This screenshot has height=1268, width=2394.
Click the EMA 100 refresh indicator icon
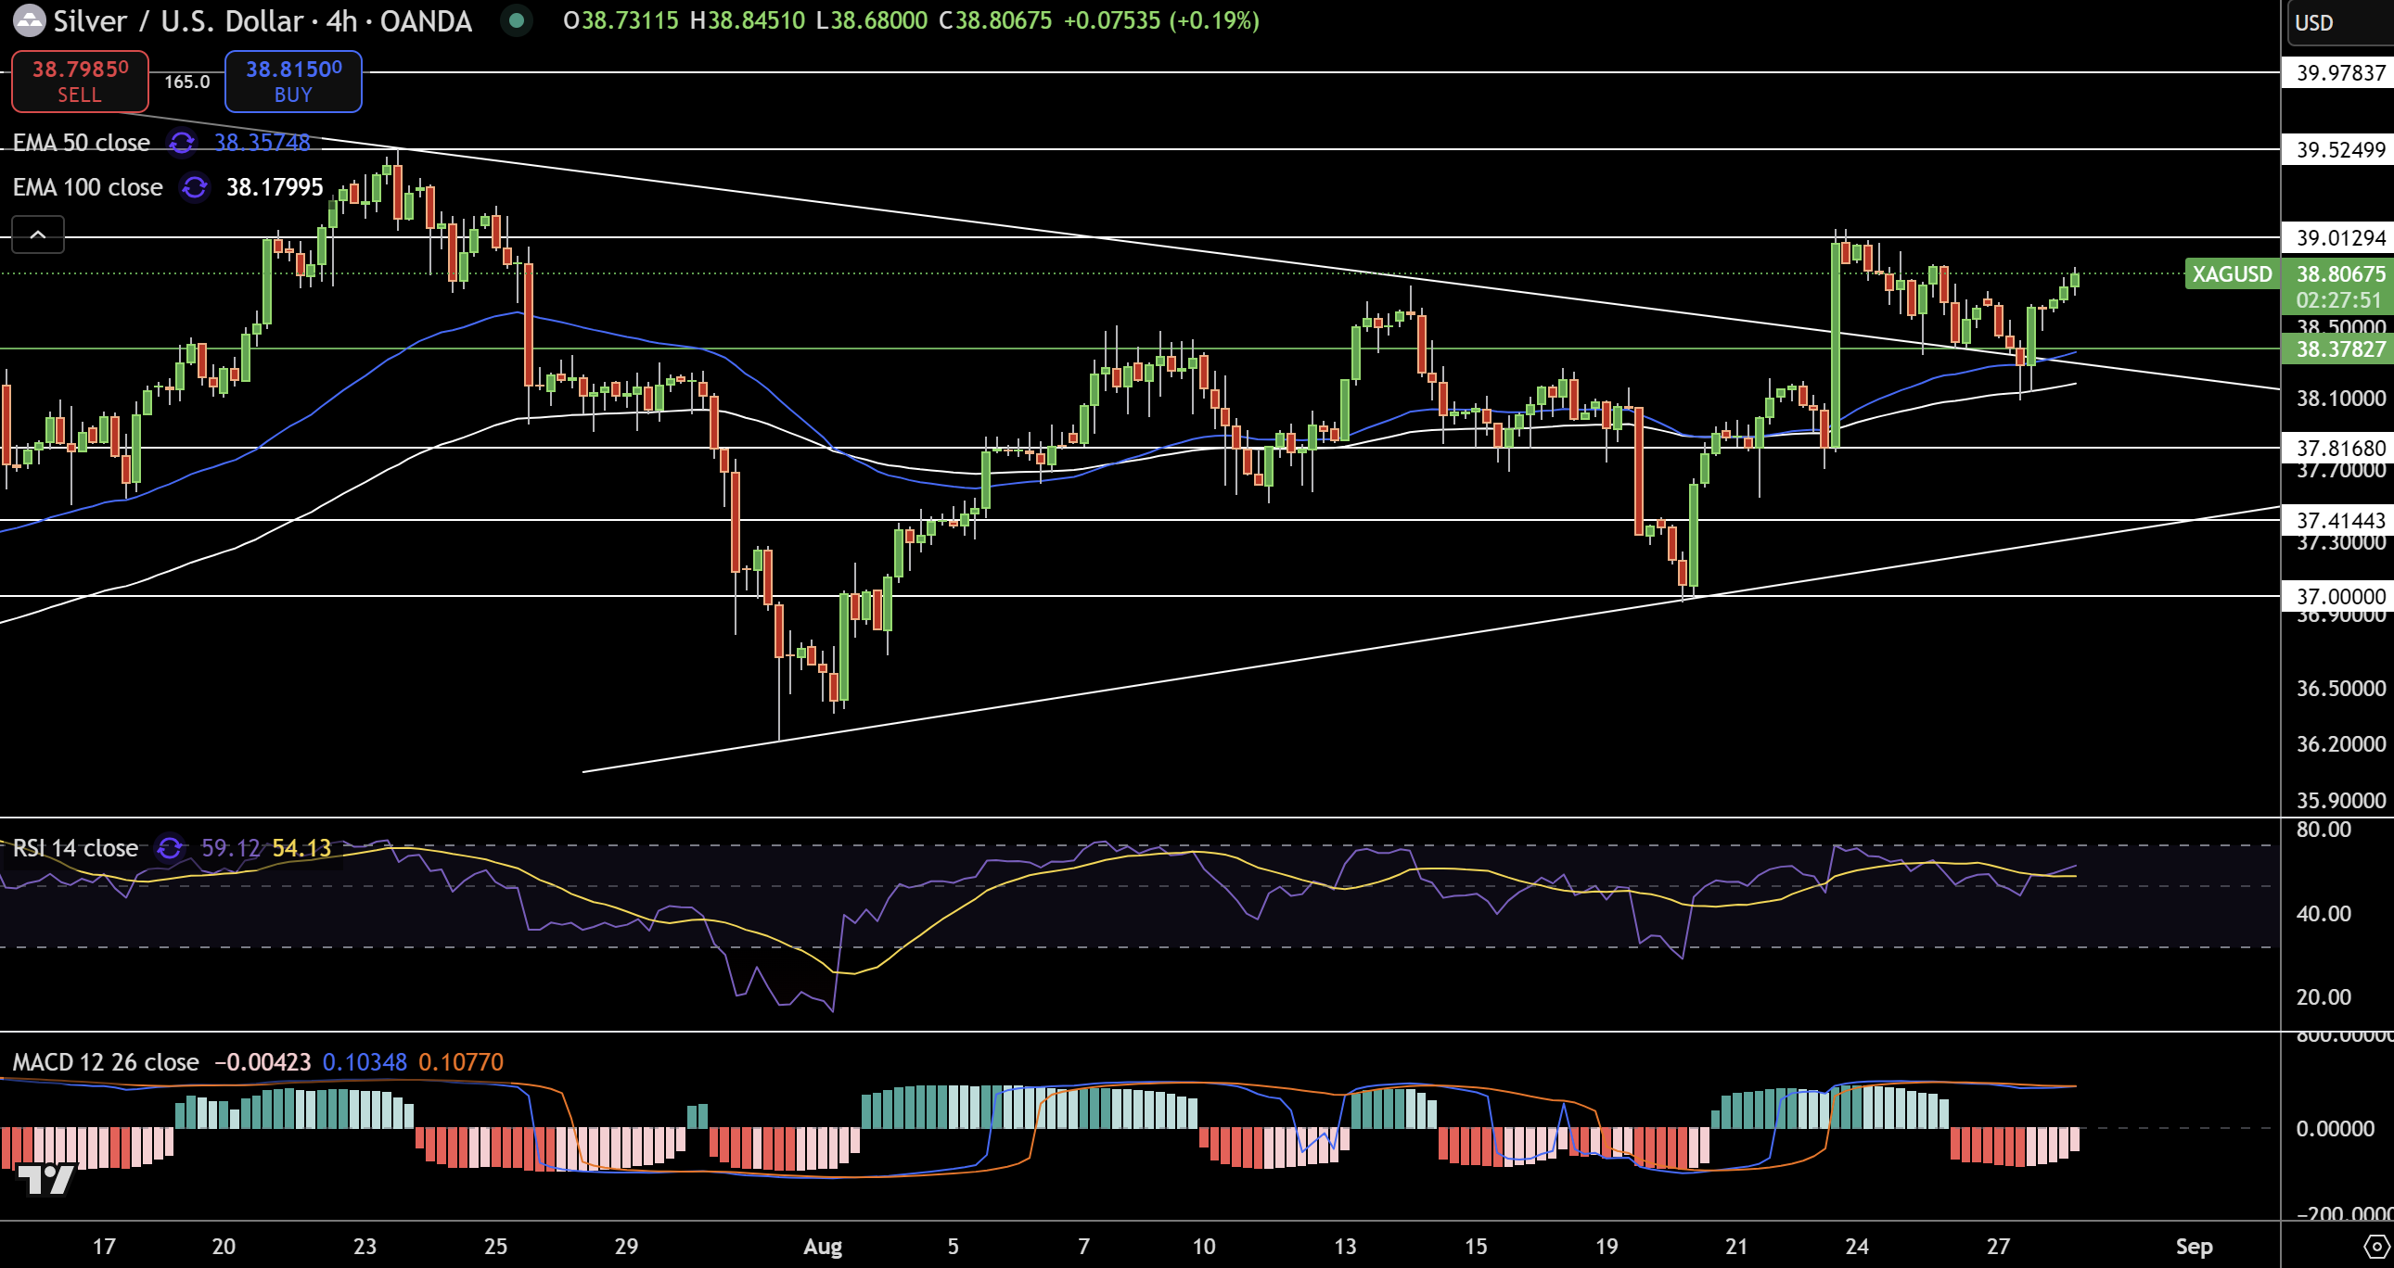(194, 187)
